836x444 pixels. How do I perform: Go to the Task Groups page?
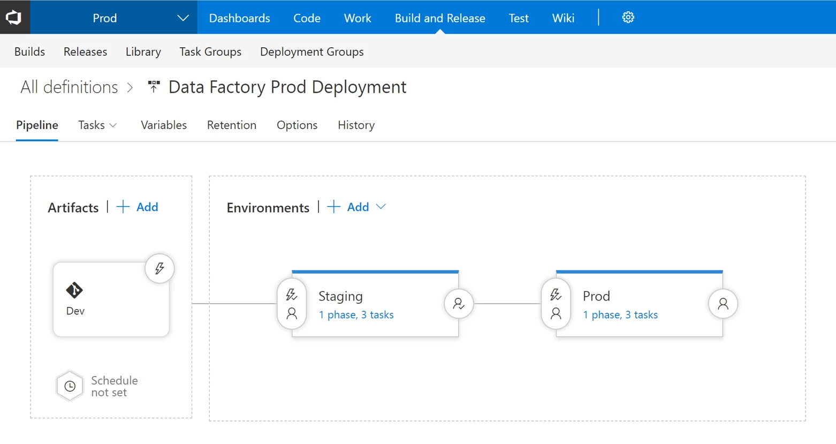pos(210,51)
